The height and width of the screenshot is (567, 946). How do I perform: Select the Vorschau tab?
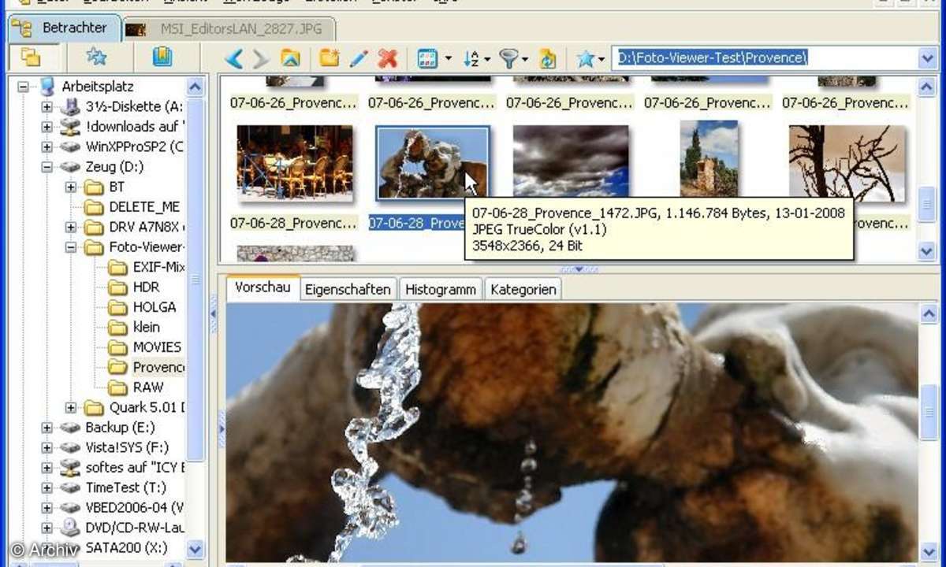(263, 287)
